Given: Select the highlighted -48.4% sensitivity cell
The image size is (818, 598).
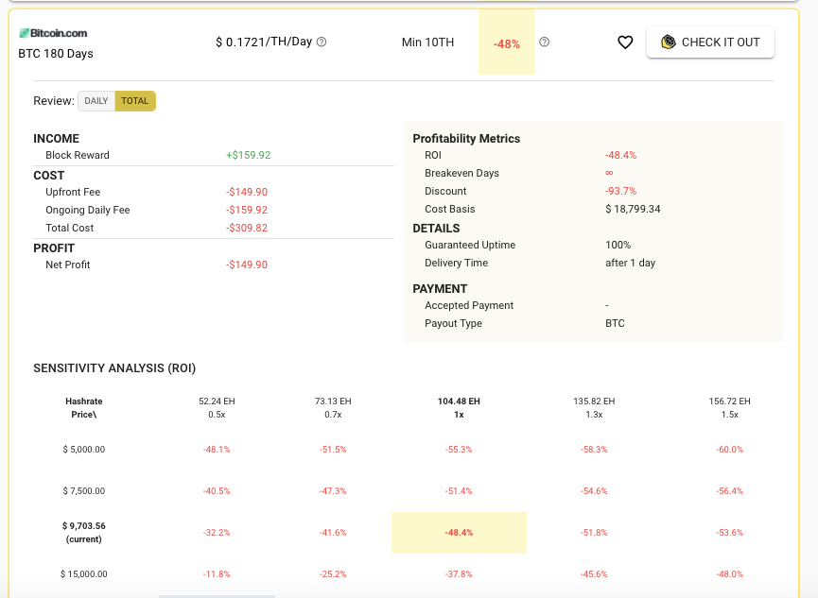Looking at the screenshot, I should point(459,532).
